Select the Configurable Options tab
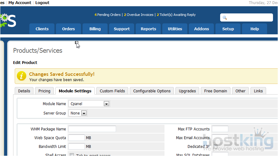The width and height of the screenshot is (278, 156). [x=152, y=91]
